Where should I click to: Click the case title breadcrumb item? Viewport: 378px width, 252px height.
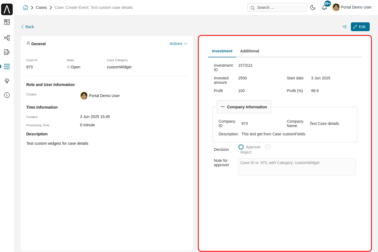94,7
